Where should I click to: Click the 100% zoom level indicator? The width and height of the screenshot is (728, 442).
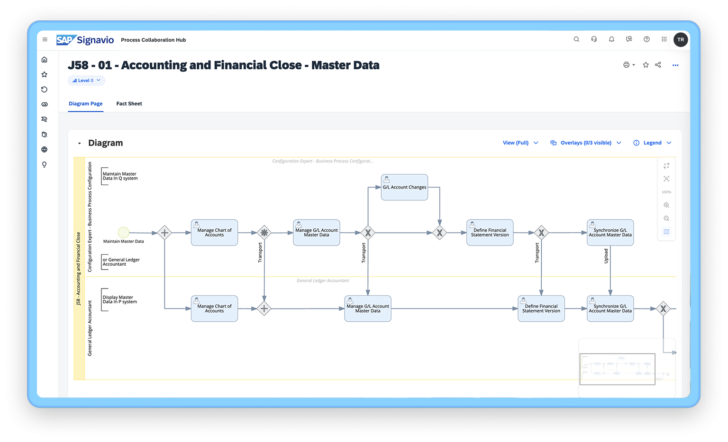[x=666, y=192]
